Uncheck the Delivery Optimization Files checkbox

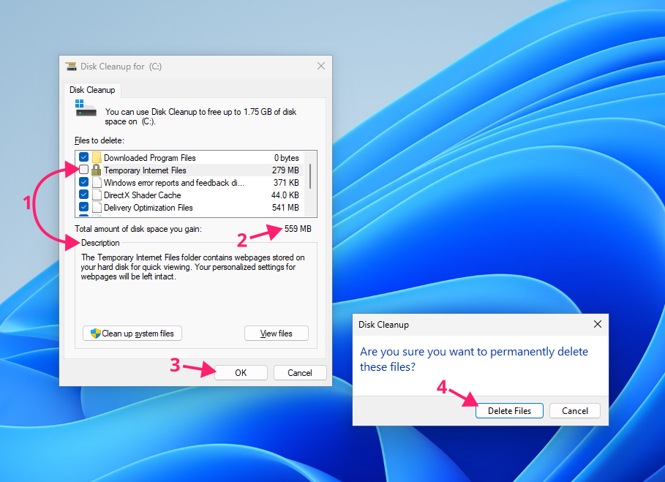(x=84, y=207)
